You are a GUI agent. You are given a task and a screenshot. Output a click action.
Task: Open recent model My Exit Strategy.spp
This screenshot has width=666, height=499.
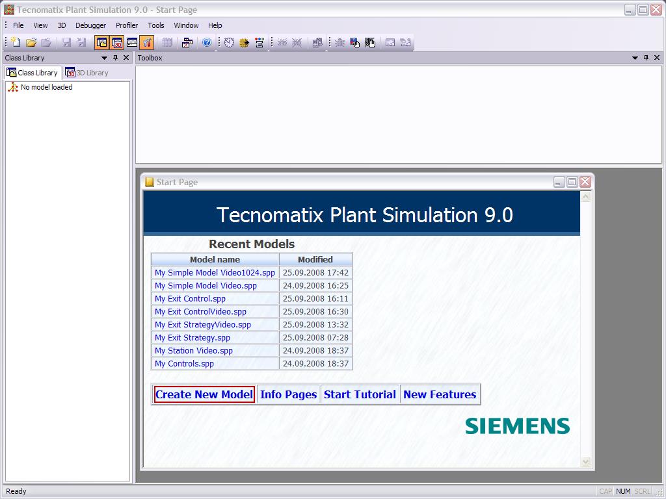pos(193,338)
